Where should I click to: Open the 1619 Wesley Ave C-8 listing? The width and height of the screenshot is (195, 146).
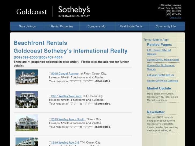65,143
